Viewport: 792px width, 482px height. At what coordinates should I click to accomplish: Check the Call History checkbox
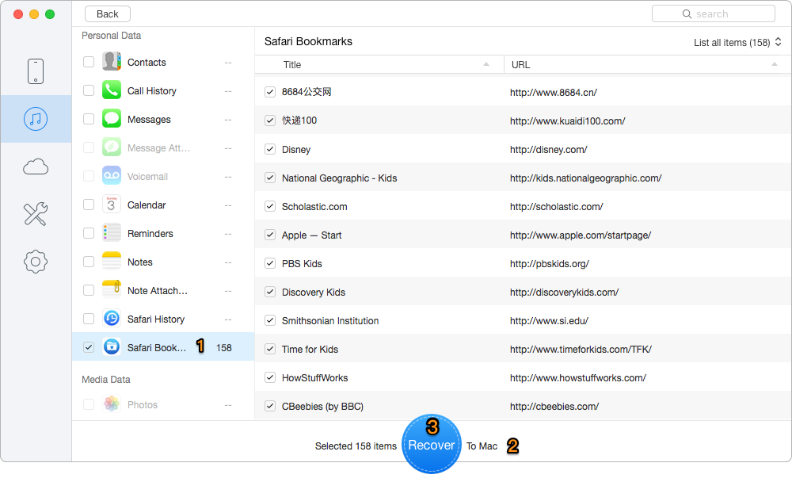[x=89, y=90]
